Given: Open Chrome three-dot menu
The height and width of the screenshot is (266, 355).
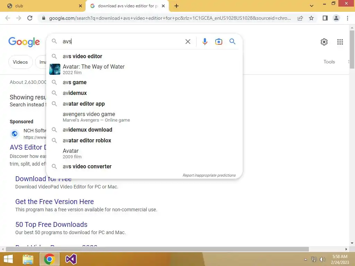Looking at the screenshot, I should click(347, 18).
